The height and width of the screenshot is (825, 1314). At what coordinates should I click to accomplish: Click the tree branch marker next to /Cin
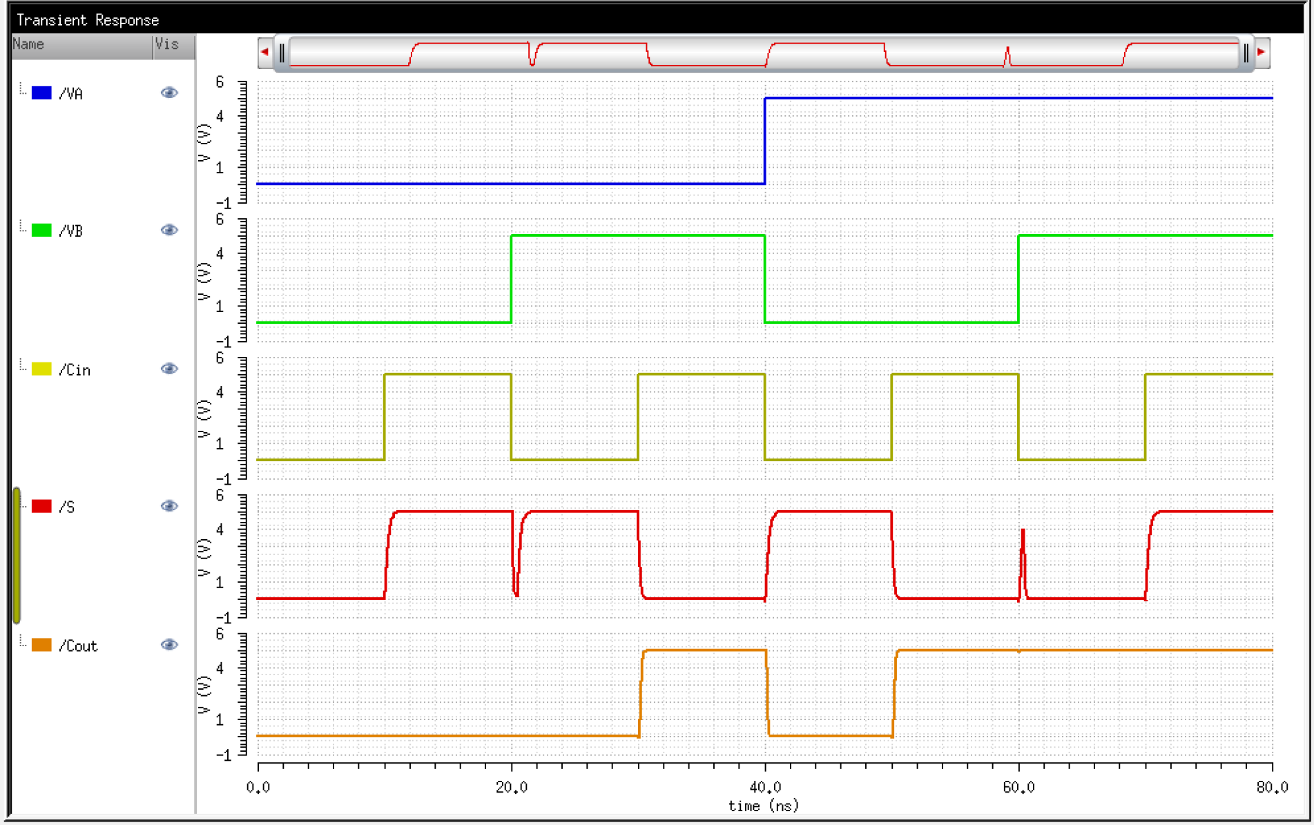[x=23, y=365]
